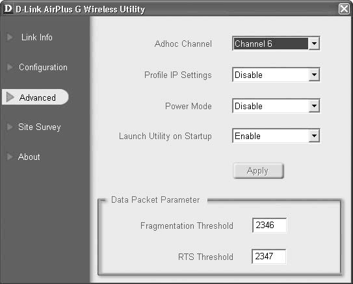
Task: Open the About page
Action: pyautogui.click(x=29, y=157)
